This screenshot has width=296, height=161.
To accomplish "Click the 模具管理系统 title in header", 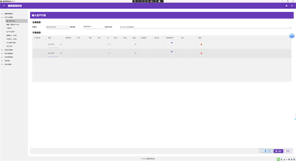I will click(x=15, y=6).
